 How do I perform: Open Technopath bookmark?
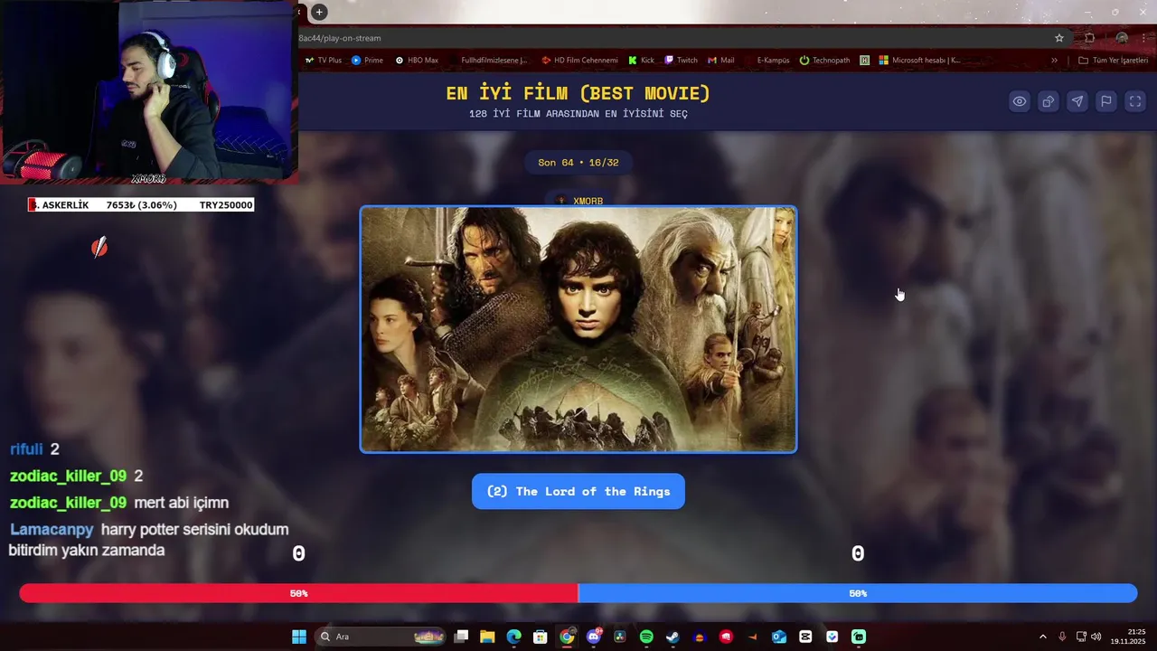click(x=824, y=61)
